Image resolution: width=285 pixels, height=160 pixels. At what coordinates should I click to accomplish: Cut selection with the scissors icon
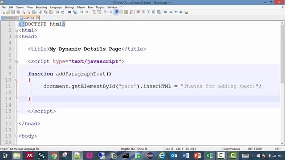tap(41, 12)
